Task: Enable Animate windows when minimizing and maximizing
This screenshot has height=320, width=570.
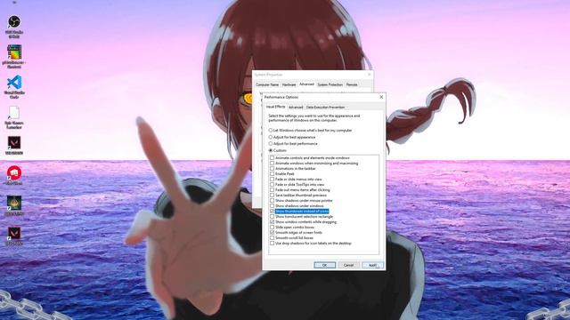Action: click(273, 164)
